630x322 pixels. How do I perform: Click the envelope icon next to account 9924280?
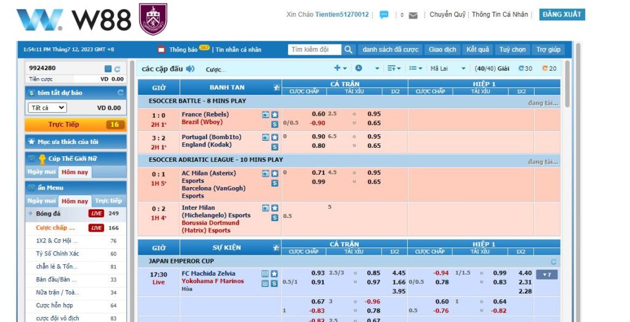[x=108, y=69]
